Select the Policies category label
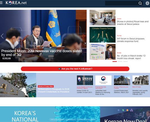The width and height of the screenshot is (150, 122). tap(119, 36)
